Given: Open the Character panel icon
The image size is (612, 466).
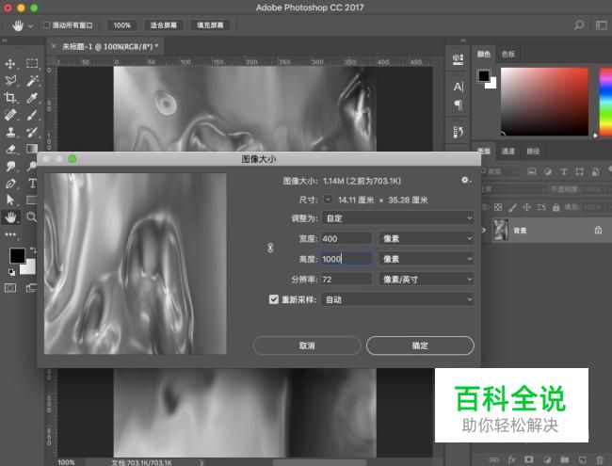Looking at the screenshot, I should click(x=459, y=87).
